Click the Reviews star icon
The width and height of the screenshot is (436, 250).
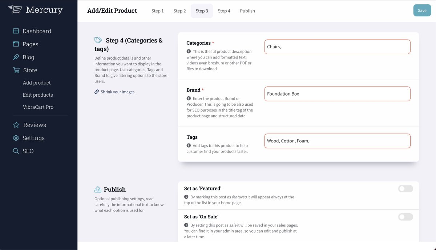(16, 125)
